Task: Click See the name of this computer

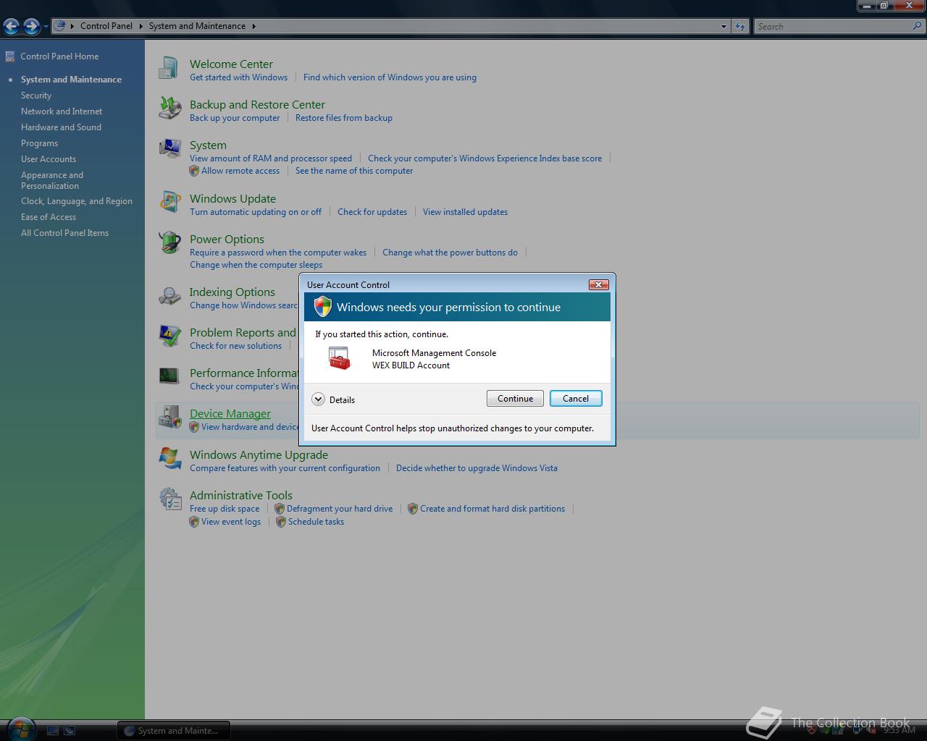Action: pos(354,171)
